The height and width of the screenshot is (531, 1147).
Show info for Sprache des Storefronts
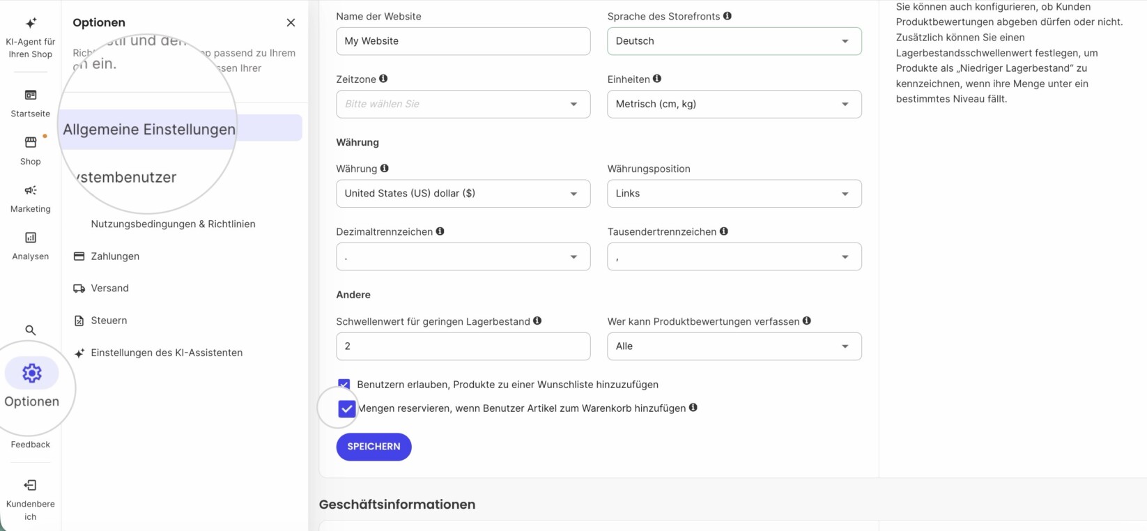pyautogui.click(x=728, y=15)
